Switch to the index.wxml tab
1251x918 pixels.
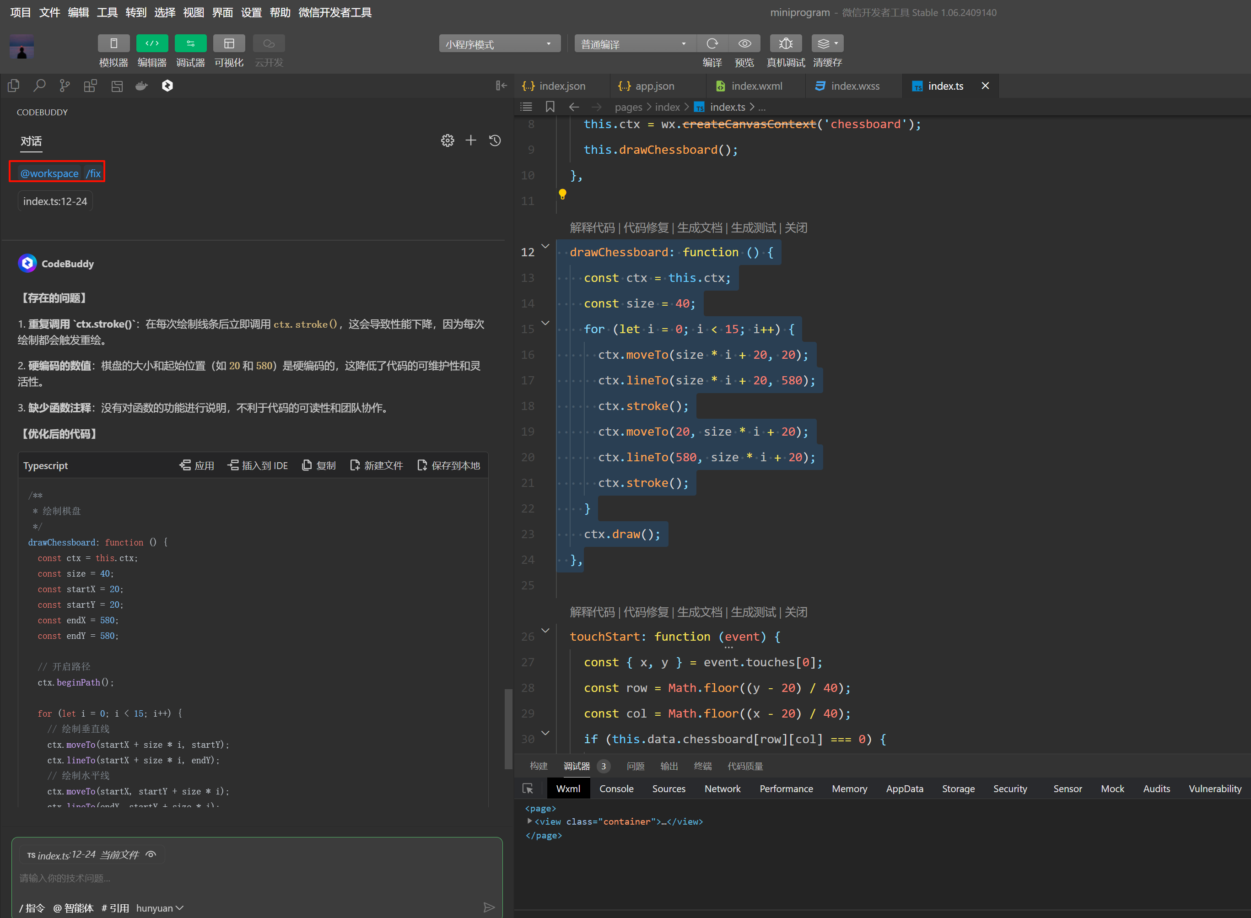[x=756, y=86]
